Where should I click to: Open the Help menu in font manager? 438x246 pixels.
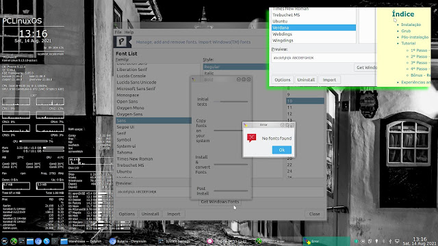[x=129, y=32]
